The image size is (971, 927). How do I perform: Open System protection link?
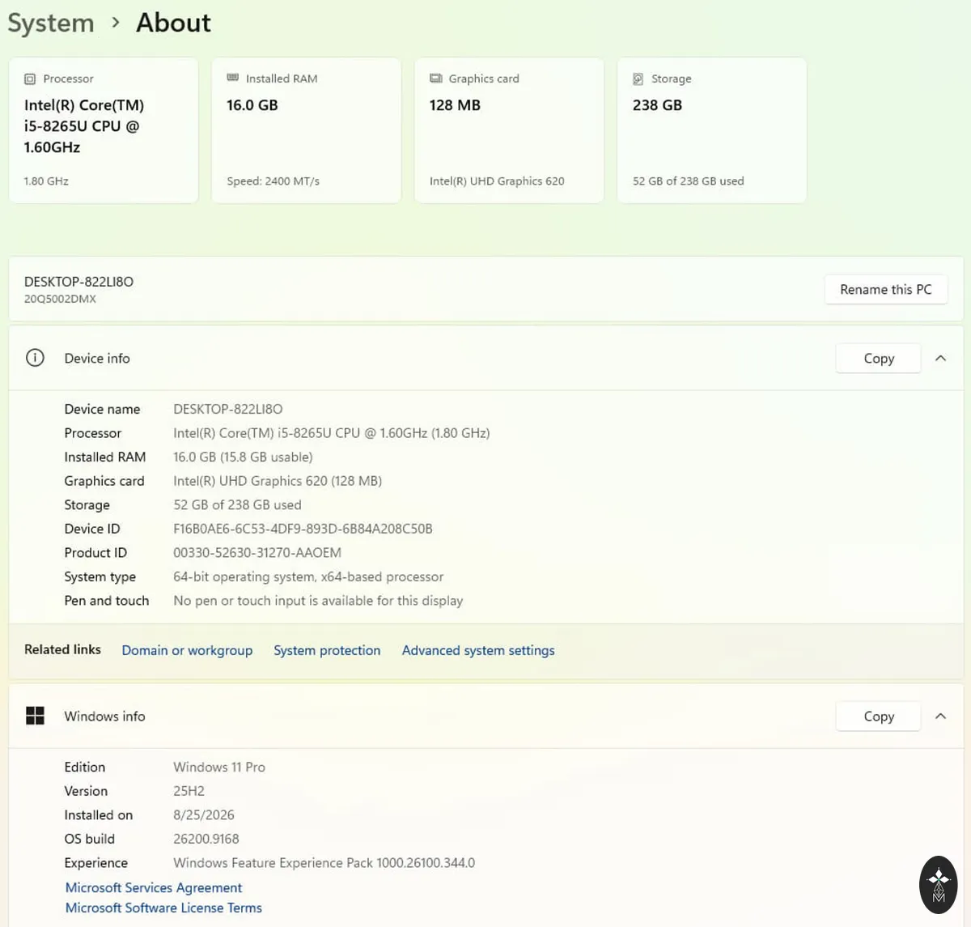tap(327, 650)
